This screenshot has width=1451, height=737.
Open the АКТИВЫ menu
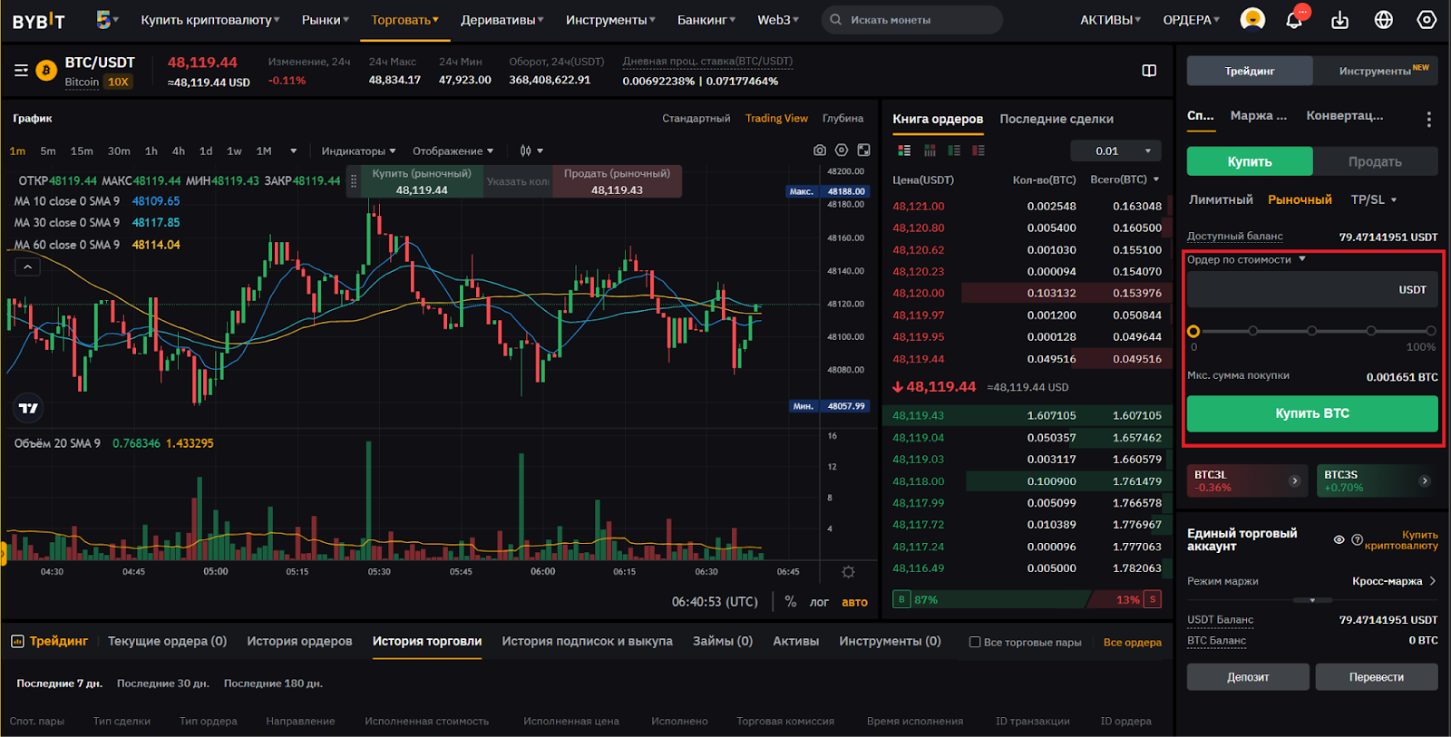tap(1110, 20)
